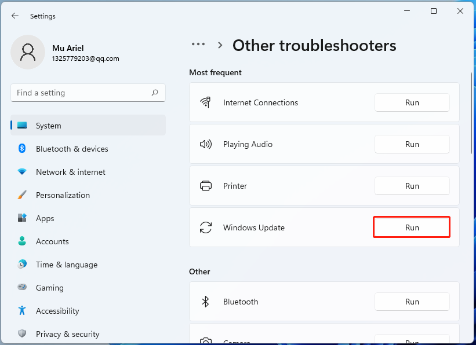This screenshot has width=476, height=345.
Task: Click the search magnifier icon
Action: pos(155,93)
